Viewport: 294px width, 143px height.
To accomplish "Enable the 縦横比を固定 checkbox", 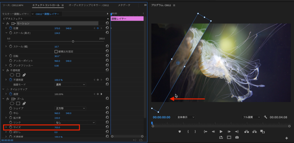I will 56,51.
